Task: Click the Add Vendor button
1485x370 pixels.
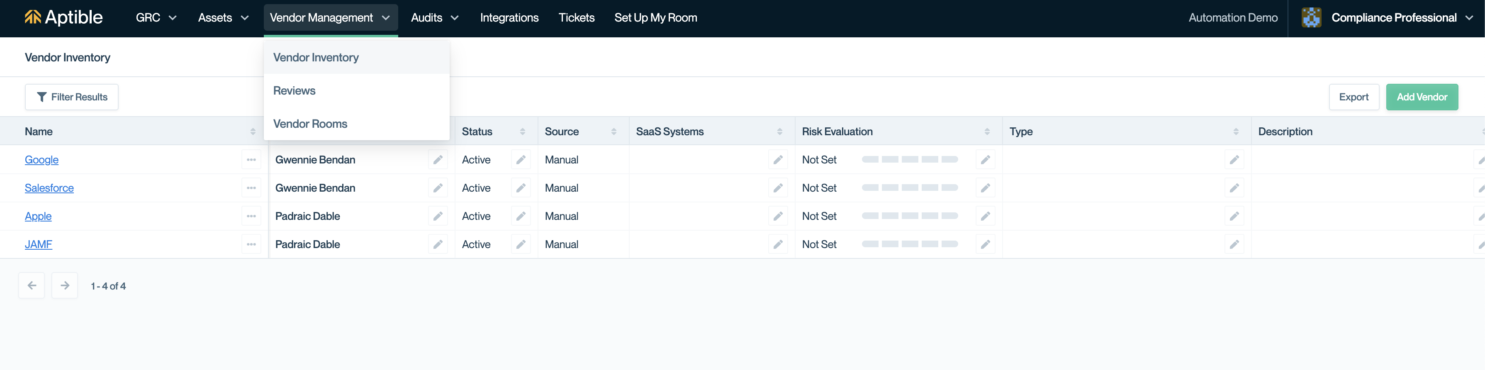Action: click(1422, 97)
